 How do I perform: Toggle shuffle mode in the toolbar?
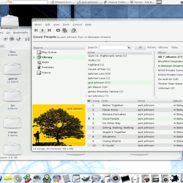pos(65,30)
